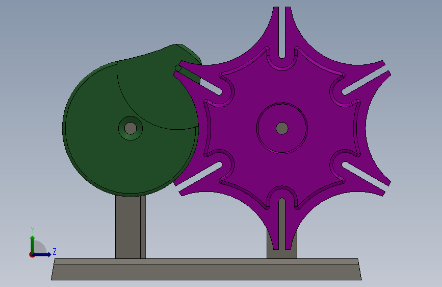
Task: Click the blue Z axis of triad
Action: (43, 254)
